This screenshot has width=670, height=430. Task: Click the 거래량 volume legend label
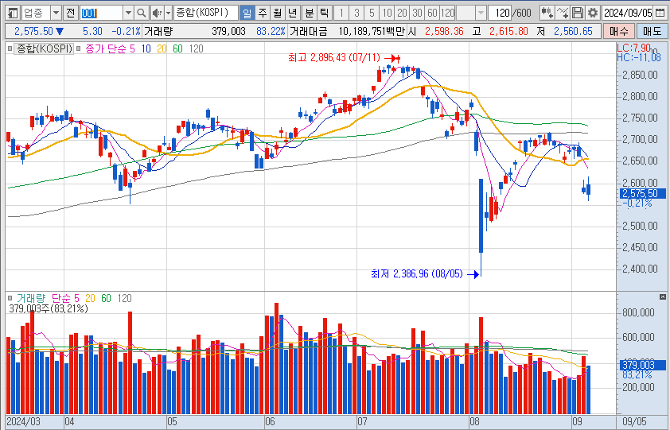tap(31, 298)
